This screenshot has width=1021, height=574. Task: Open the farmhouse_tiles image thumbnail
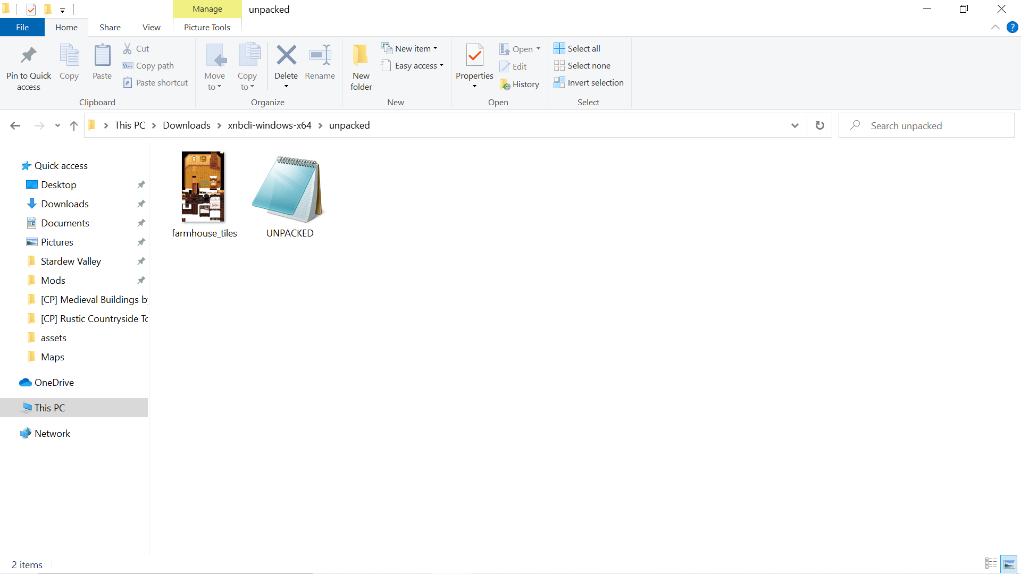tap(204, 187)
